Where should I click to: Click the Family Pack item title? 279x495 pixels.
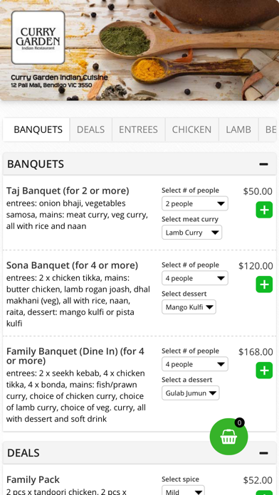tap(33, 479)
